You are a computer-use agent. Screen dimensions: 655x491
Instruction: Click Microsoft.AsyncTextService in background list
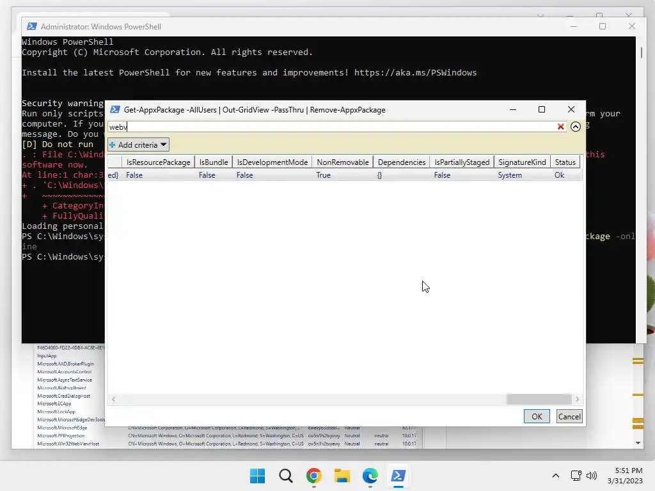pos(65,380)
